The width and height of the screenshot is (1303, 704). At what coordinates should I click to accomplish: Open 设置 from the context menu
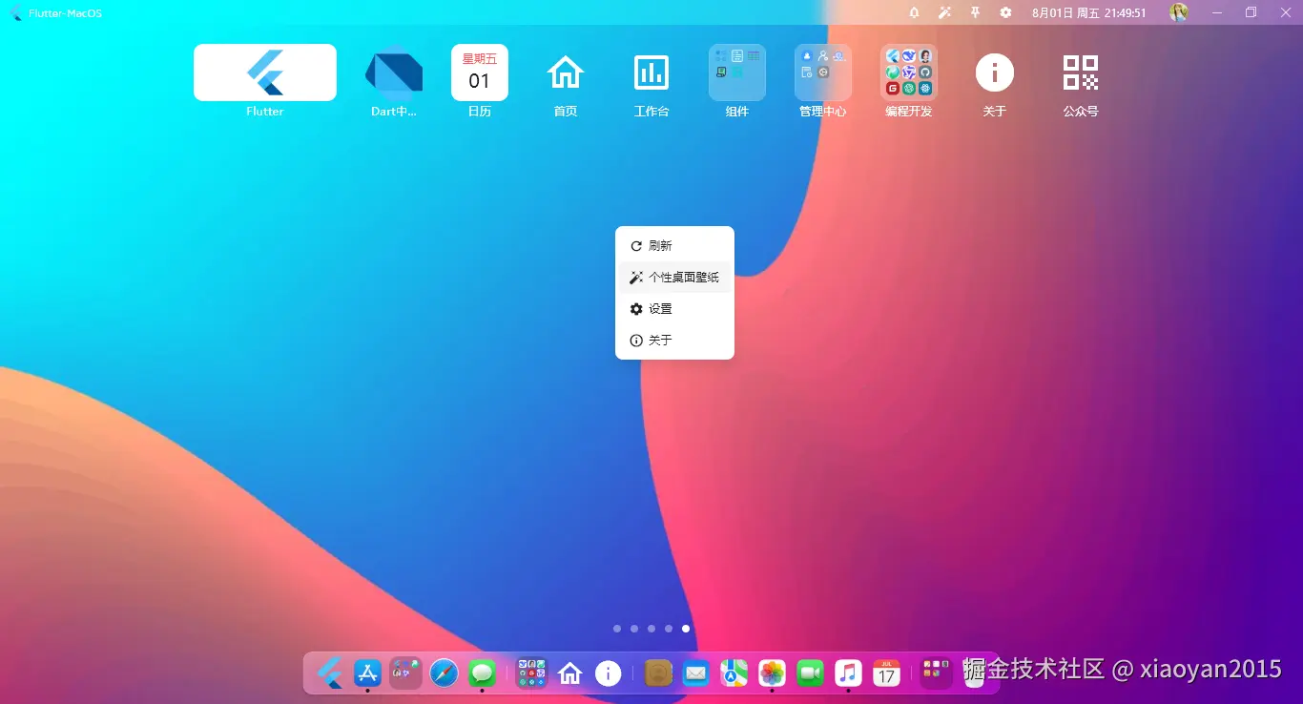point(658,308)
